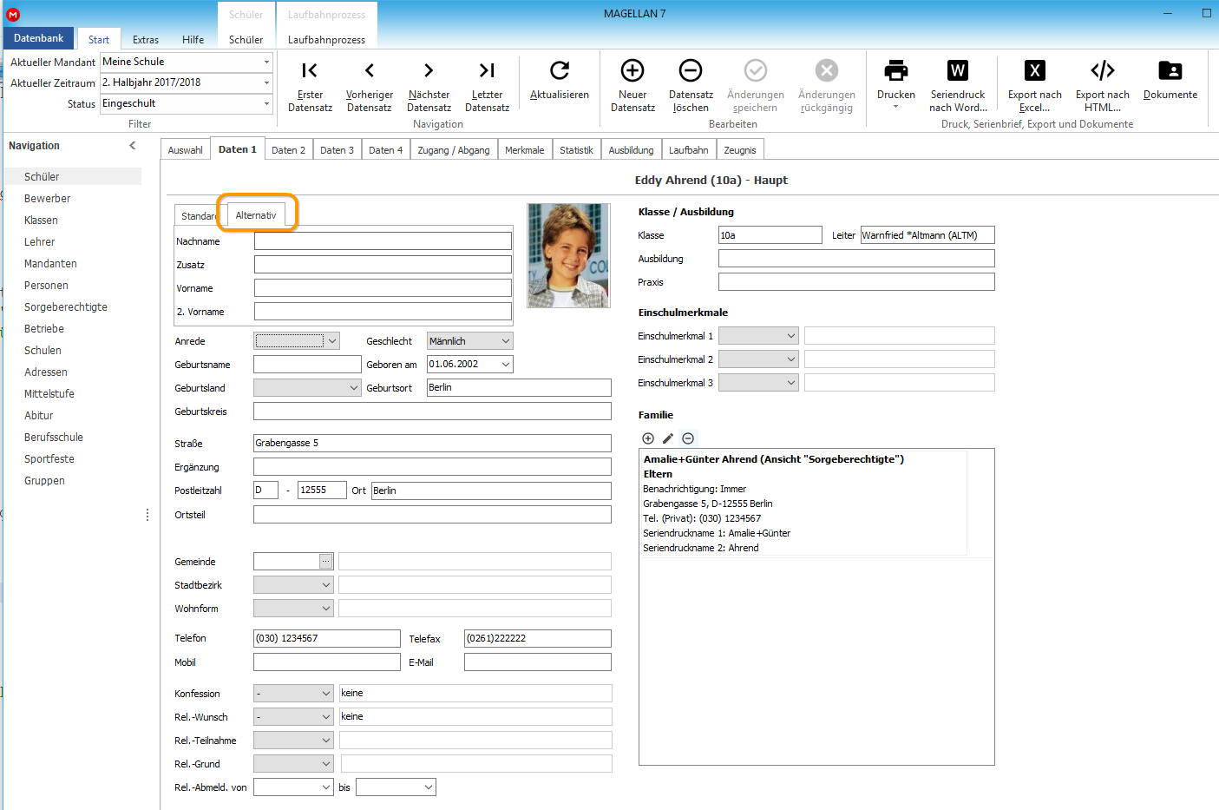Screen dimensions: 1219x810
Task: Expand the Geschlecht combo box
Action: pos(506,341)
